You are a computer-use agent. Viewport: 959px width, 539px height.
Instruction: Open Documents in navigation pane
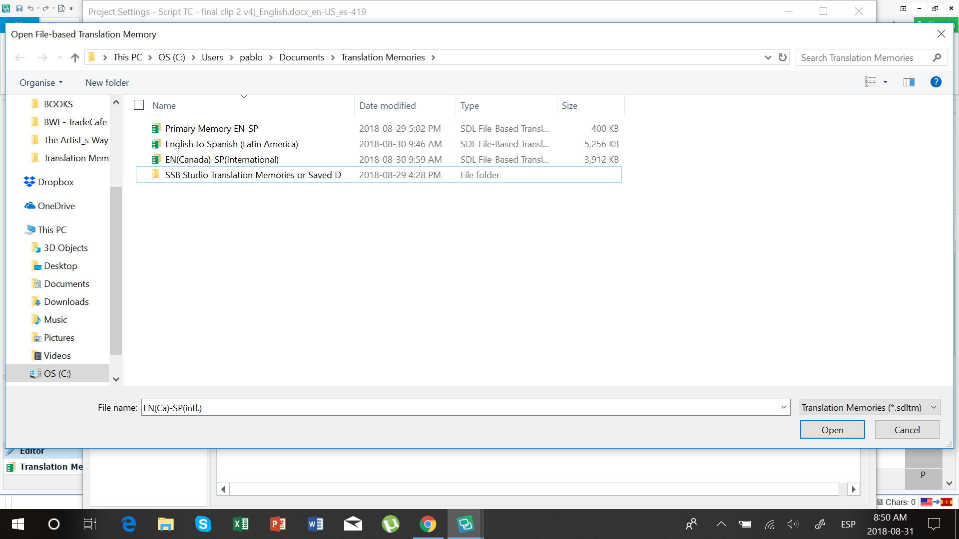click(x=66, y=283)
